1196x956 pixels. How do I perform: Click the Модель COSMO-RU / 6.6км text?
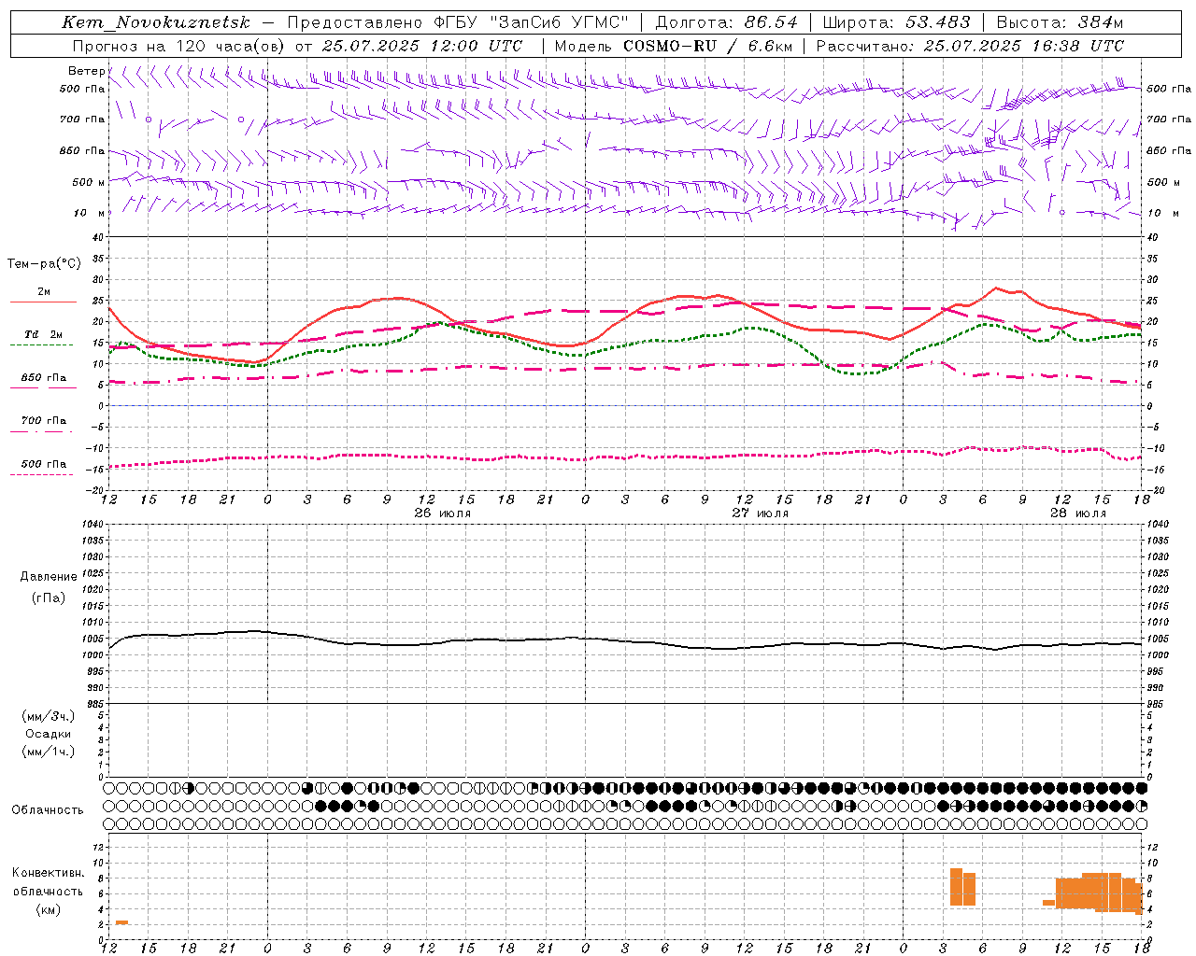673,46
